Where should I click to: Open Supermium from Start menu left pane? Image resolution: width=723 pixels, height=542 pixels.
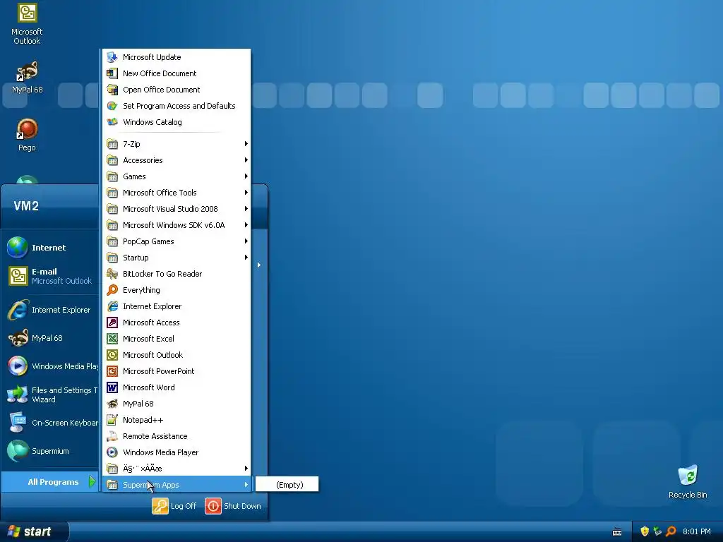click(50, 451)
